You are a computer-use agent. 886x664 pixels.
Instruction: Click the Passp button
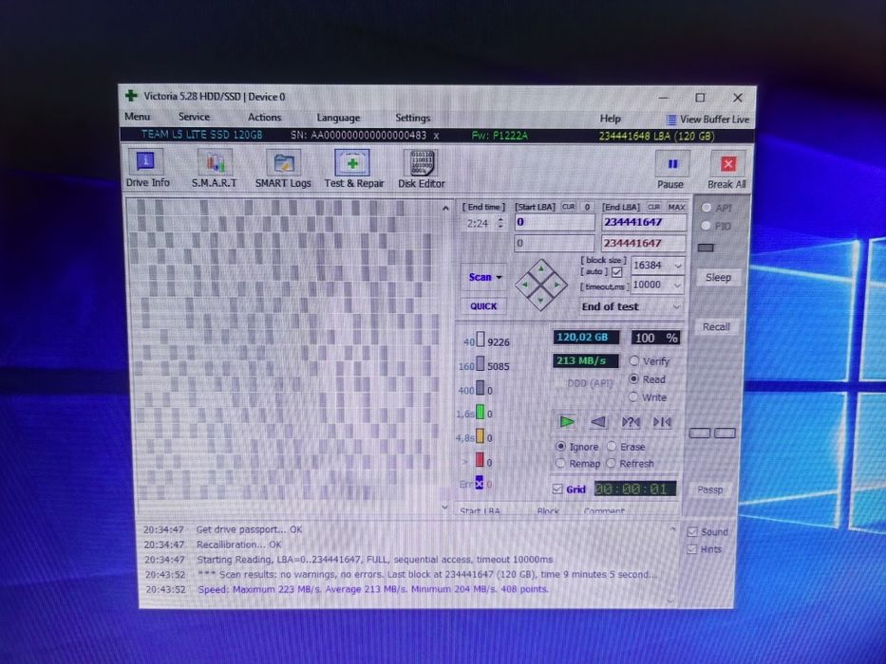709,489
